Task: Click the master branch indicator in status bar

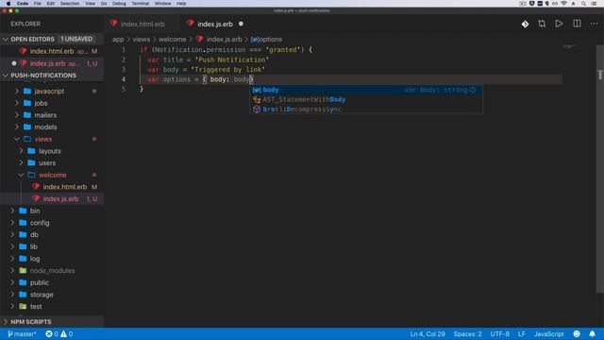Action: coord(22,333)
